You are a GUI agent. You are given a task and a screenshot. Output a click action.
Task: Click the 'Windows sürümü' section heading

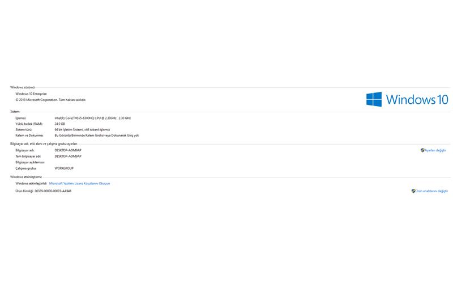[x=22, y=87]
